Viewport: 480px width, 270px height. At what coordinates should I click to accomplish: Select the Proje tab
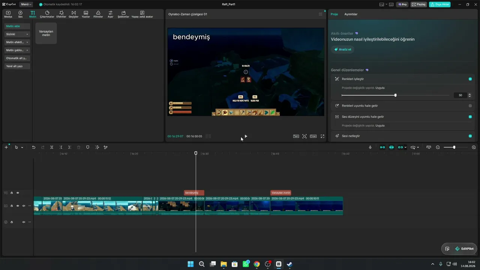tap(334, 14)
